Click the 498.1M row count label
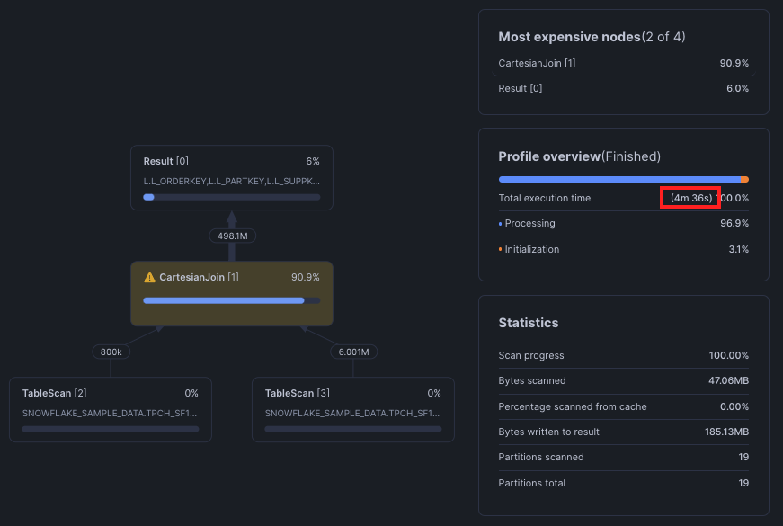 [x=232, y=236]
